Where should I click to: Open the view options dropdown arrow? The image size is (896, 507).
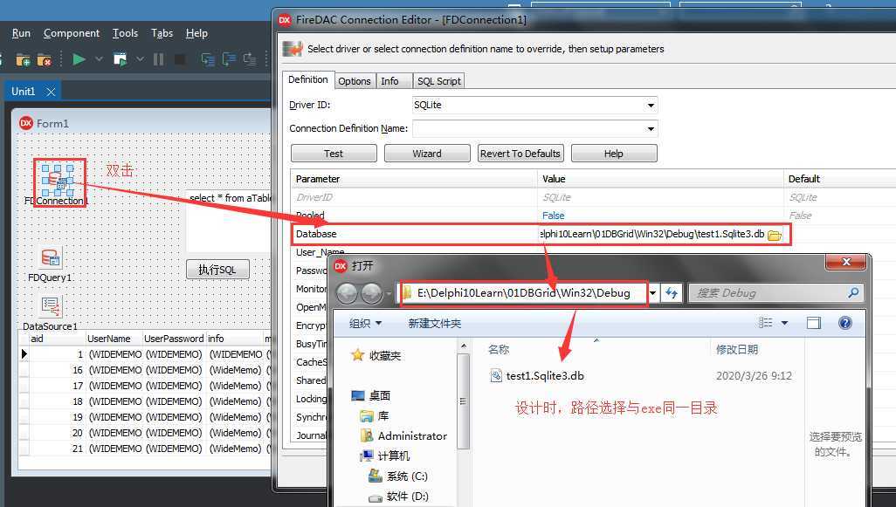coord(784,323)
